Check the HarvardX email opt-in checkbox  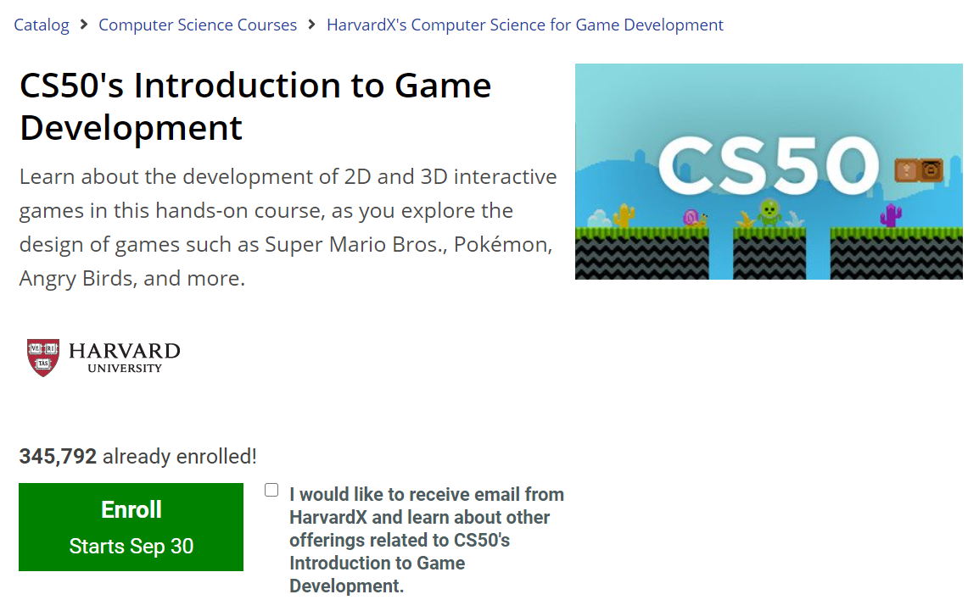point(271,490)
